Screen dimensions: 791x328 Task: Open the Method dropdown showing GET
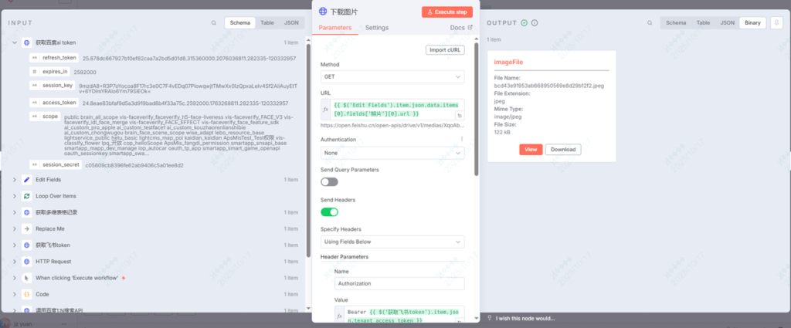pos(392,77)
